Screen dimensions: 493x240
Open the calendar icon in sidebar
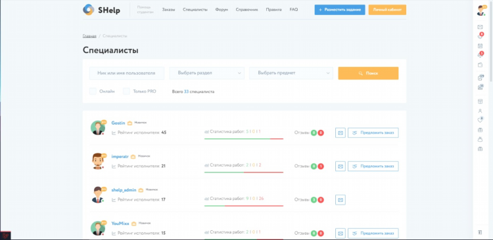pos(480,46)
